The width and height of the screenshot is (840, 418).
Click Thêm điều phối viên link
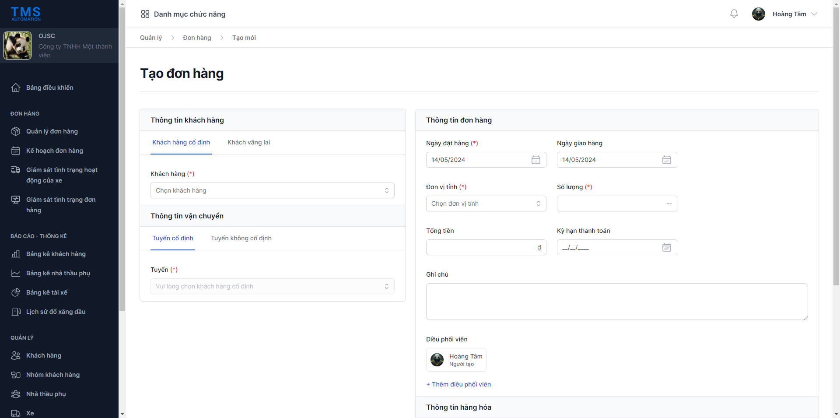[458, 384]
